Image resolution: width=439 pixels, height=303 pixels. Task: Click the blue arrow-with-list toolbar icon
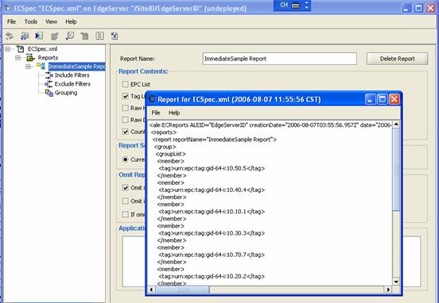[39, 36]
